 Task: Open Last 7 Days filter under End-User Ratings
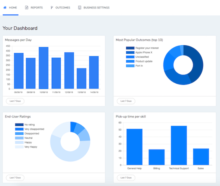[15, 177]
